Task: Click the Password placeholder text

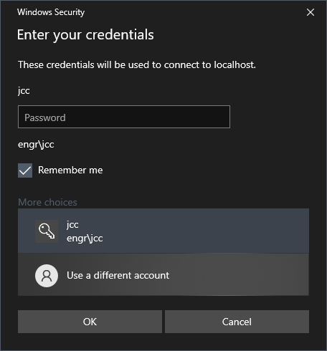Action: (x=45, y=117)
